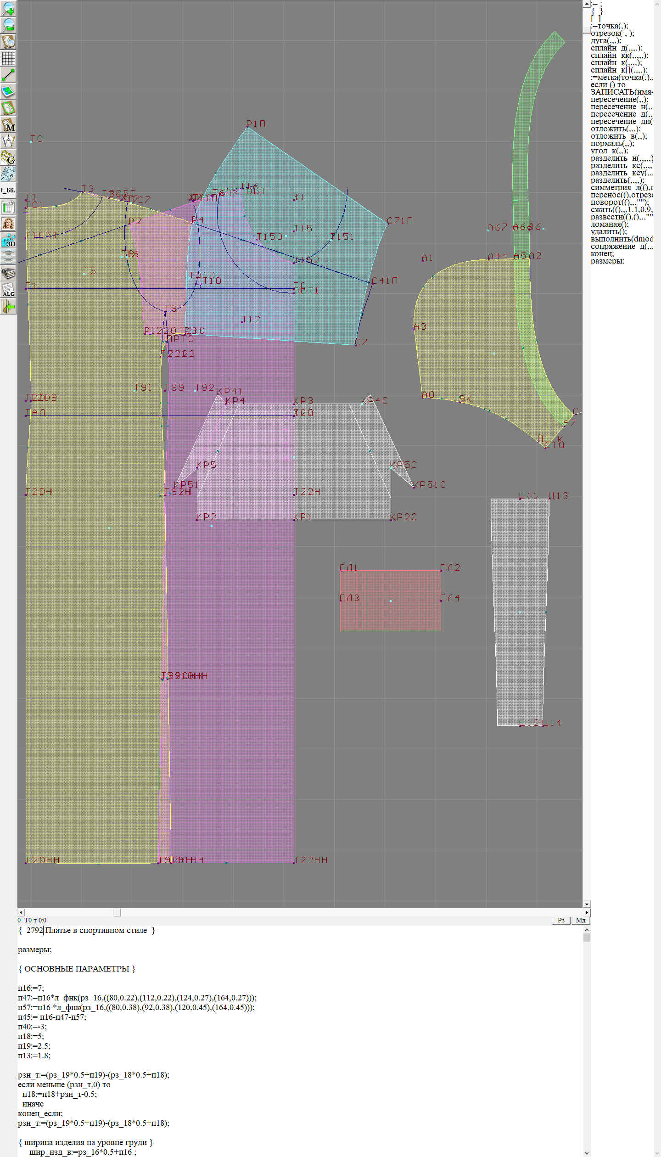Click the horizontal scrollbar thumb under canvas

[117, 912]
